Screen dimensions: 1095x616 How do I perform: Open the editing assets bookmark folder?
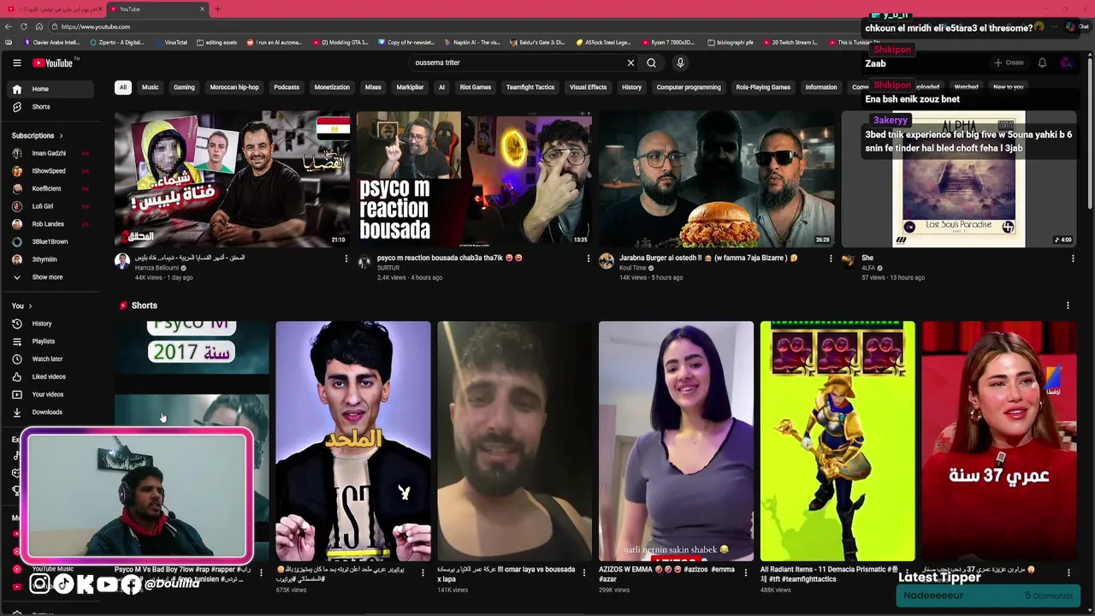click(x=216, y=42)
